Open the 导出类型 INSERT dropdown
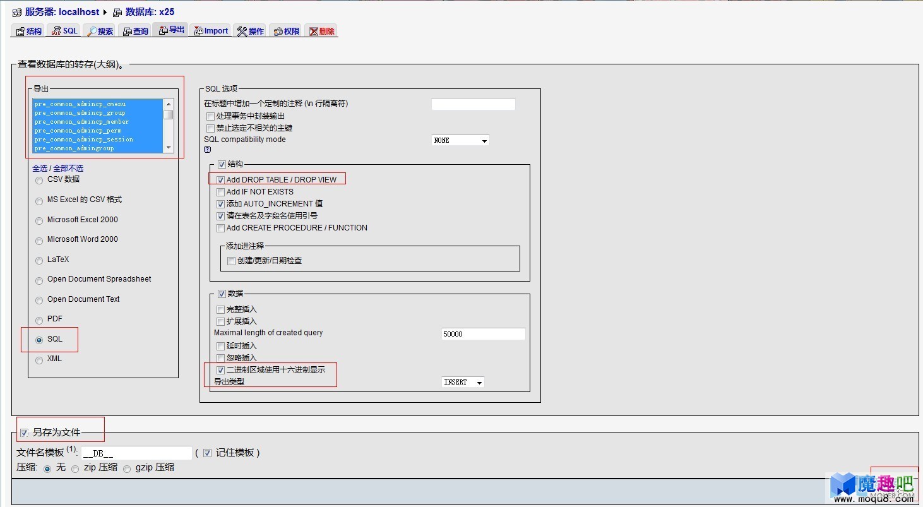 [463, 382]
